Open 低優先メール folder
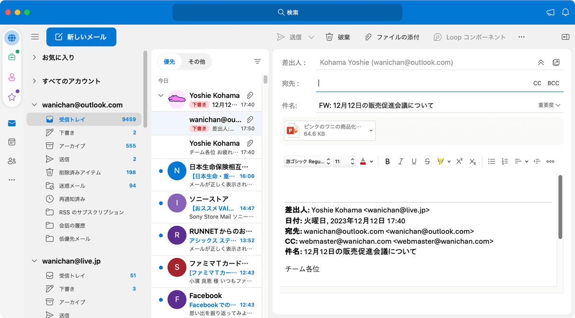 (x=84, y=238)
